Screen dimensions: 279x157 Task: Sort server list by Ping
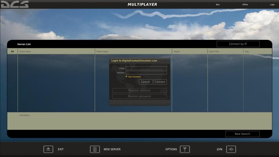pyautogui.click(x=257, y=51)
